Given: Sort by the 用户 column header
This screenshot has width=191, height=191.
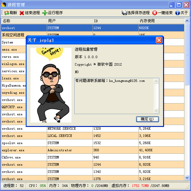Looking at the screenshot, I should 70,21.
